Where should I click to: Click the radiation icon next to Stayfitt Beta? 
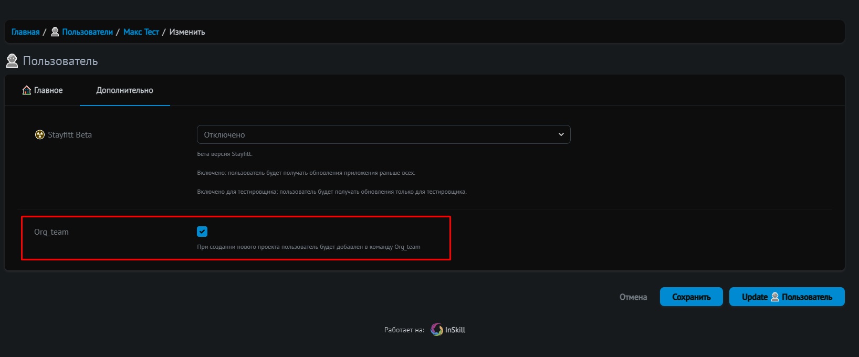[40, 135]
